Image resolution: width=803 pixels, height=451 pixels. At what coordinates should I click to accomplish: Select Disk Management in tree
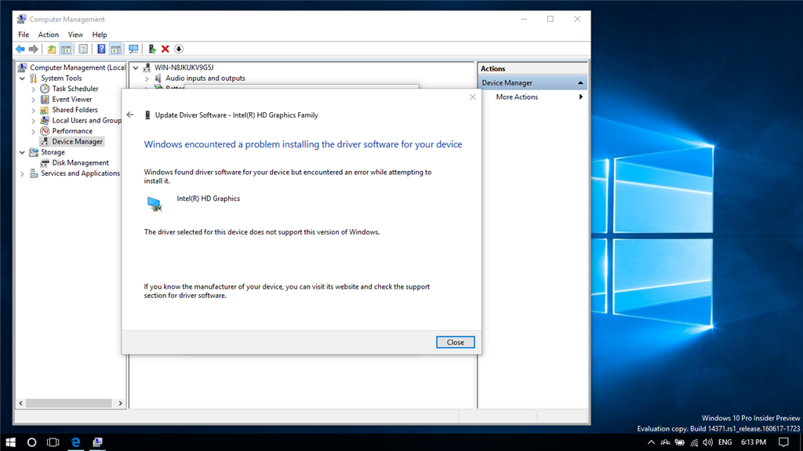pos(80,163)
